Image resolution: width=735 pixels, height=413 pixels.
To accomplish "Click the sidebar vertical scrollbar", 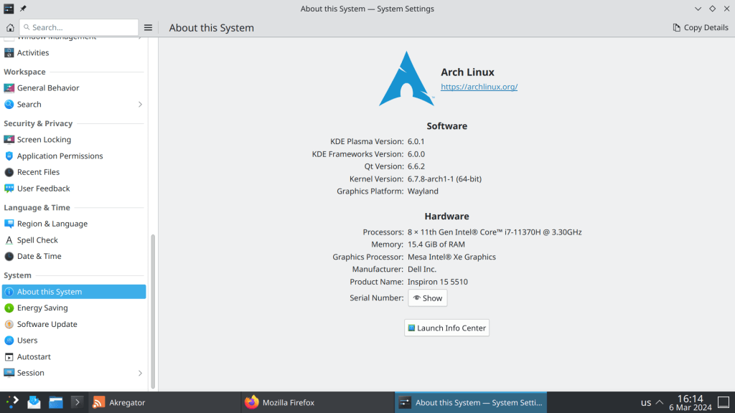I will click(x=152, y=308).
